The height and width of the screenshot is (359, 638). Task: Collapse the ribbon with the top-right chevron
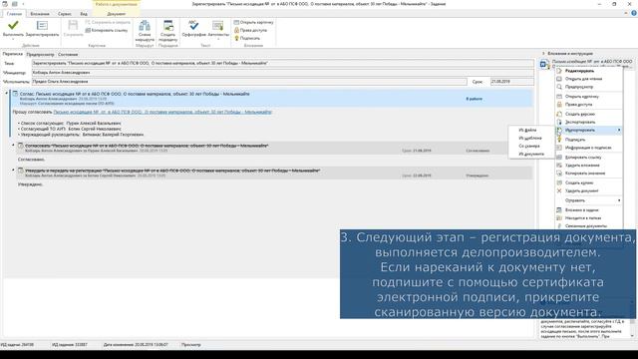(x=626, y=13)
